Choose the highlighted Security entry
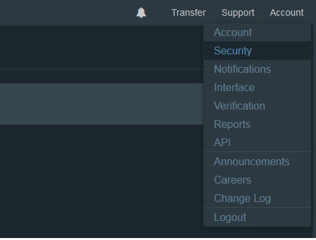 point(257,50)
